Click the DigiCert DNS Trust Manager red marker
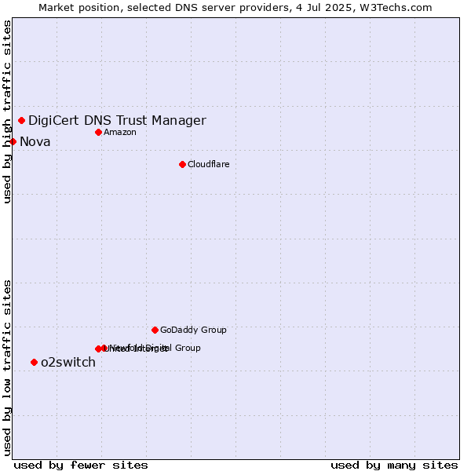 tap(22, 120)
